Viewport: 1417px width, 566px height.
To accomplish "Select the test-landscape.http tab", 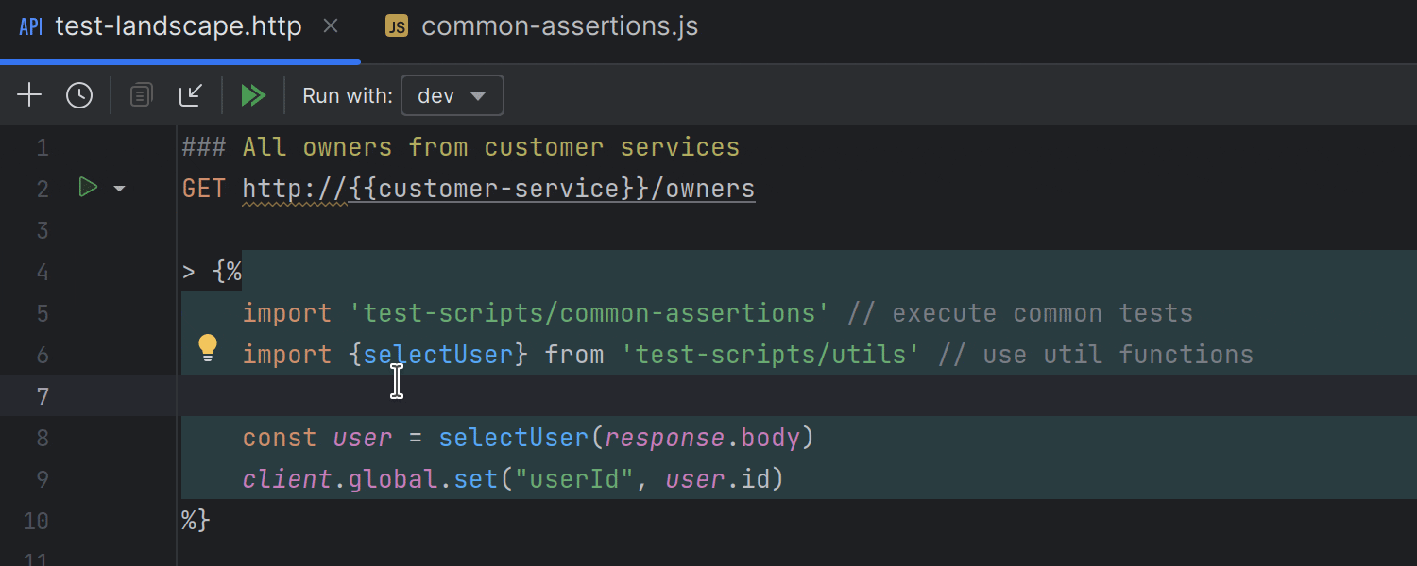I will click(x=179, y=25).
